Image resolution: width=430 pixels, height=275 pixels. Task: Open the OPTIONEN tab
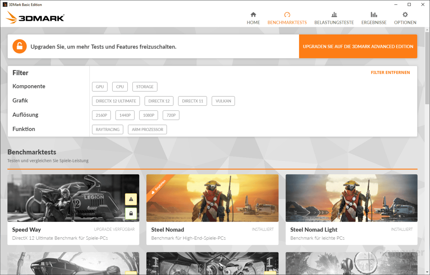[x=405, y=18]
